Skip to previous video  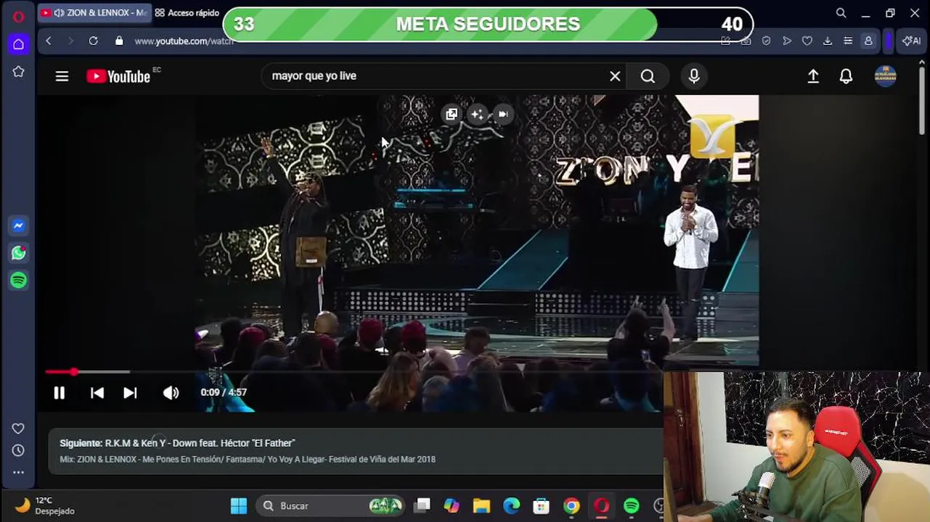[x=97, y=392]
